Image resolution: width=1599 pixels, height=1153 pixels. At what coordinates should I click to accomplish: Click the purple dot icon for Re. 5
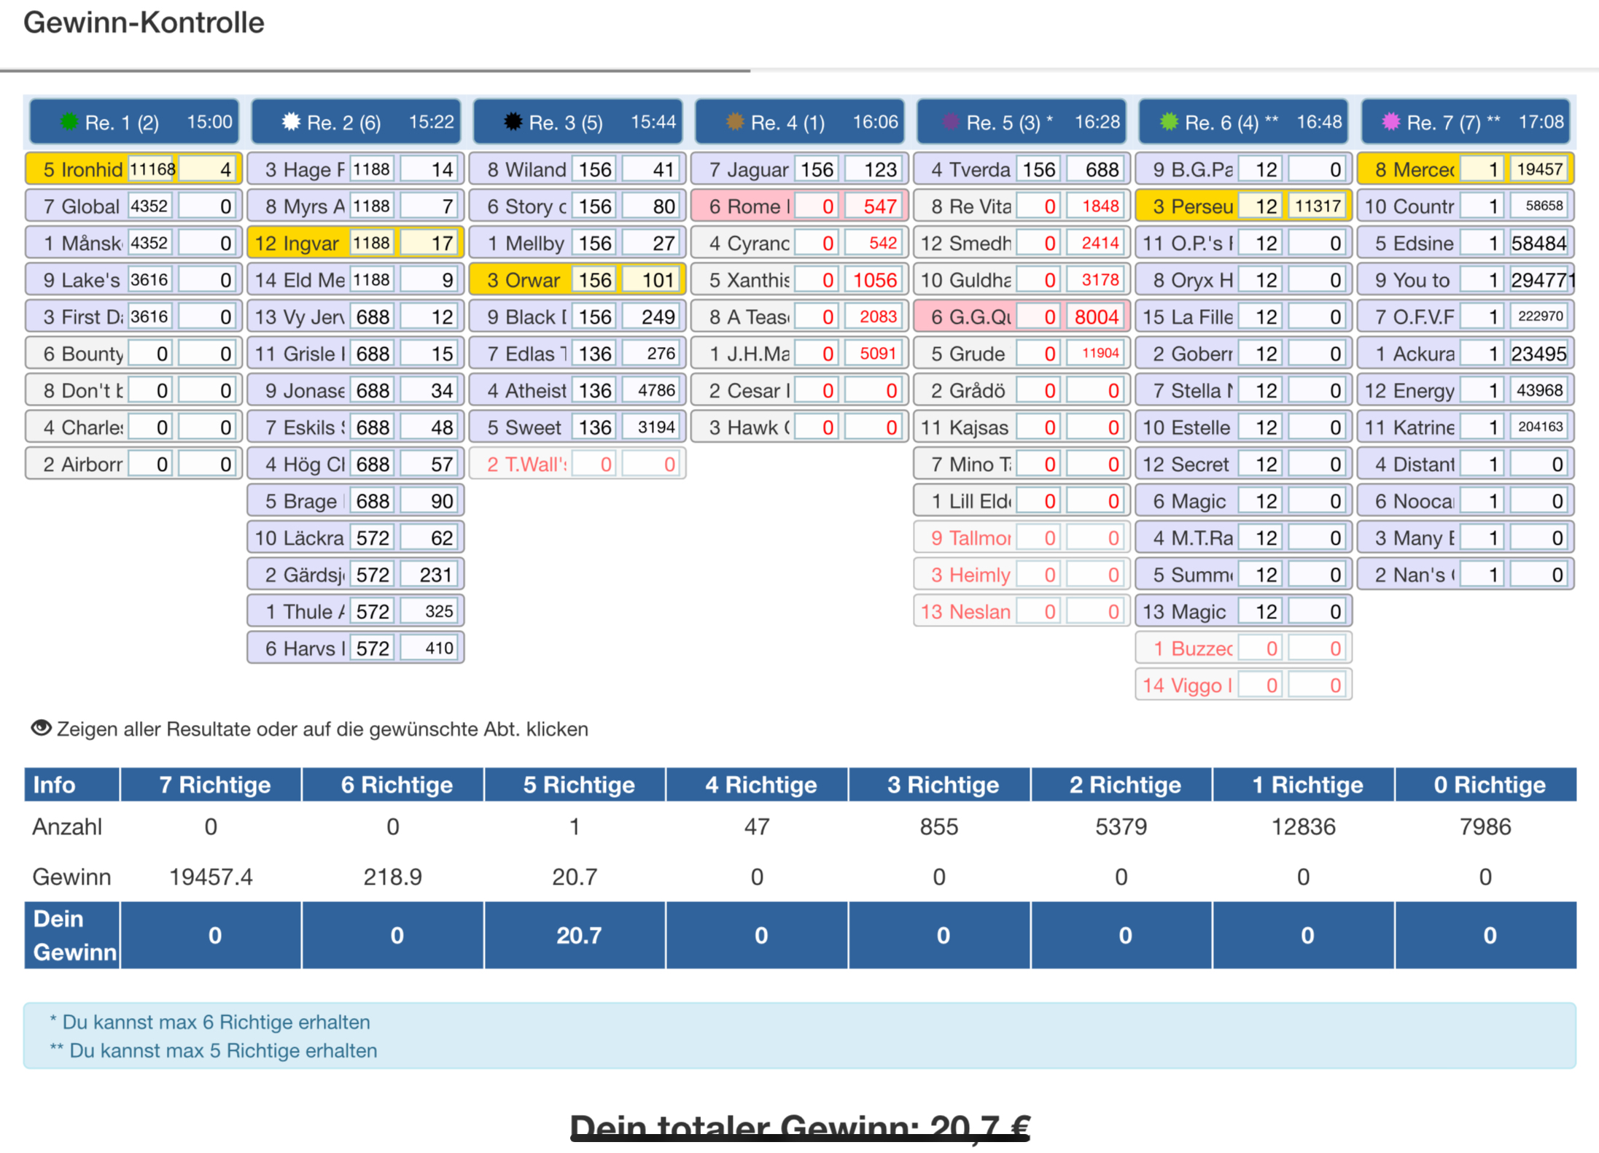point(950,122)
